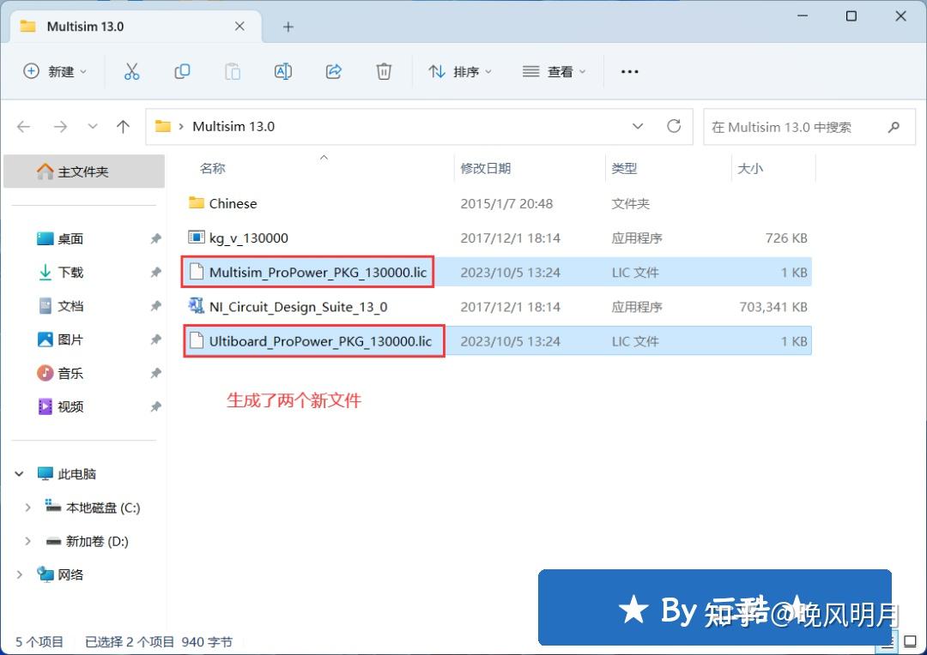Collapse the 此电脑 tree entry

pyautogui.click(x=19, y=473)
